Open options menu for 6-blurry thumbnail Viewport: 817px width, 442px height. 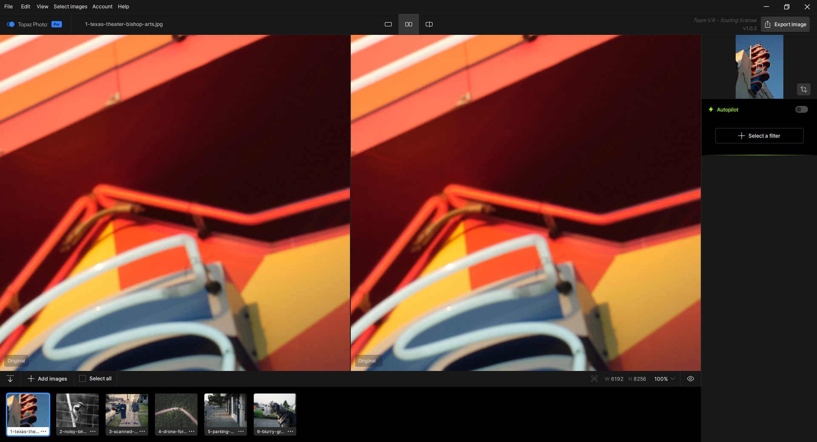tap(290, 431)
